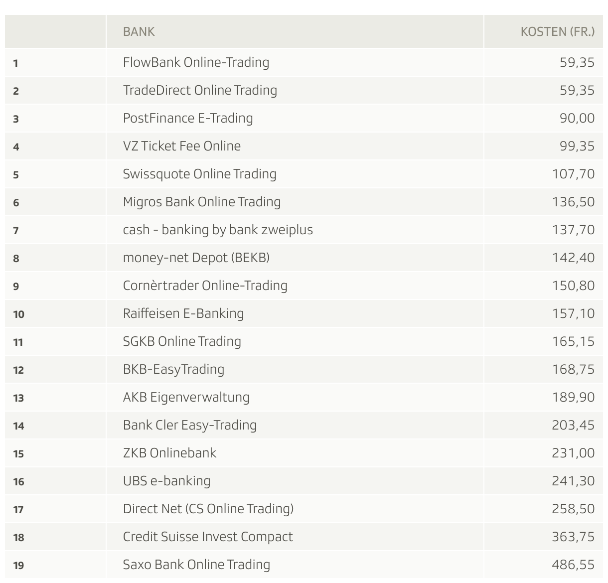
Task: Click Credit Suisse Invest Compact
Action: point(208,537)
